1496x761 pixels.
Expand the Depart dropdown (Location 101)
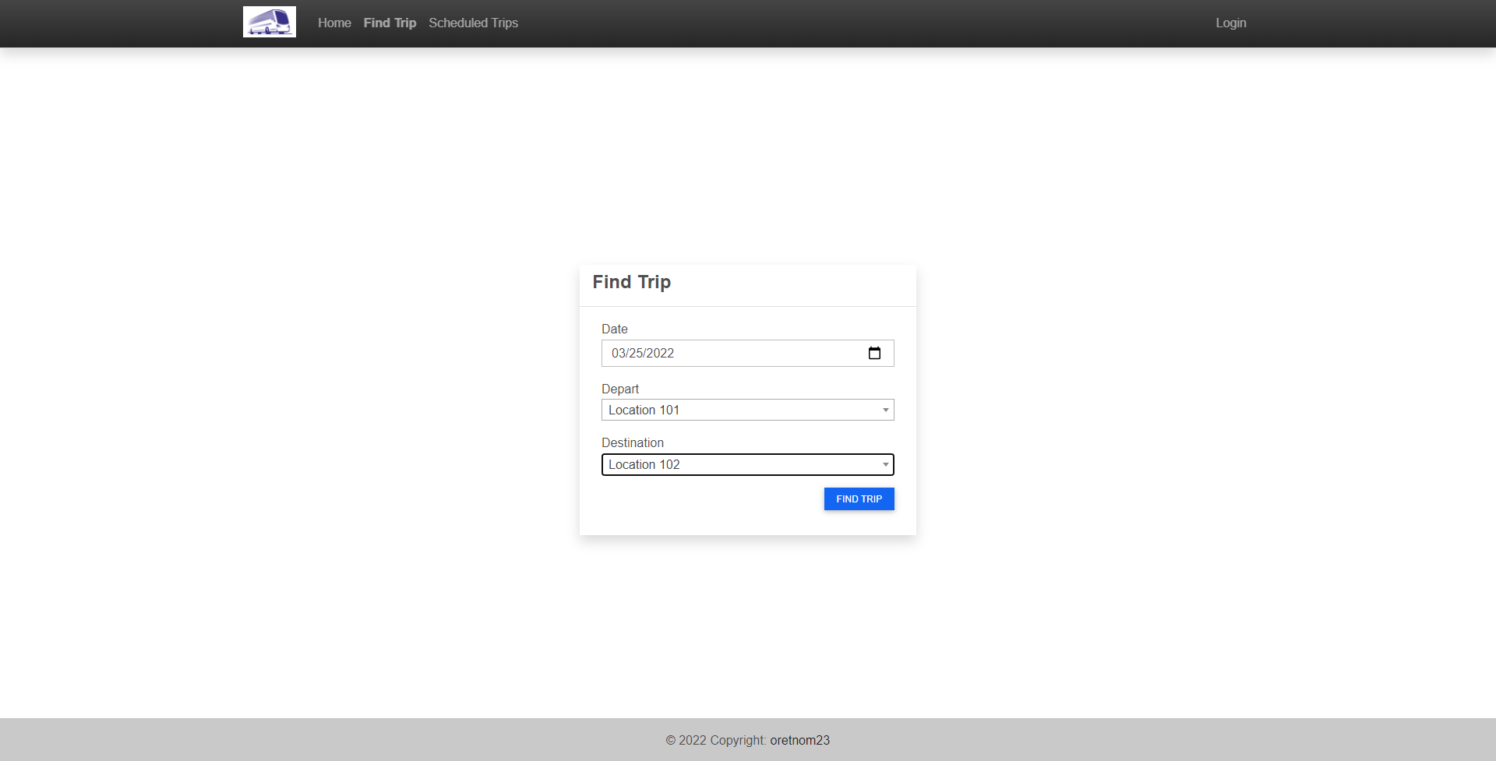click(x=747, y=410)
